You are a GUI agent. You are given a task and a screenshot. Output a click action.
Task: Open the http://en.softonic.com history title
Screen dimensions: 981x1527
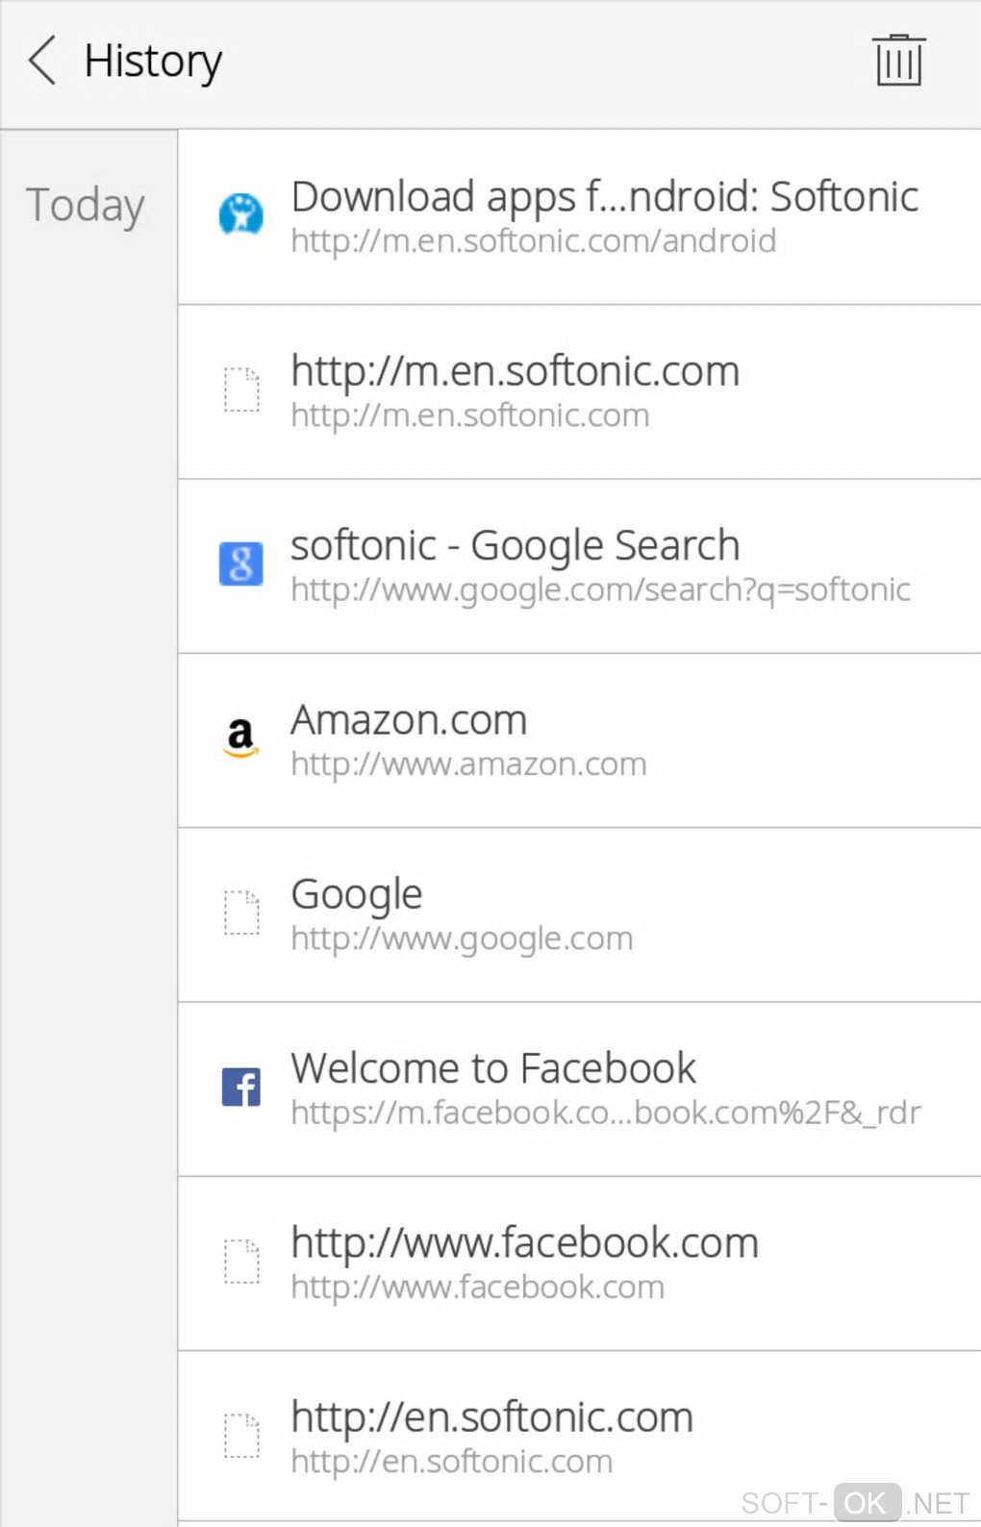(491, 1417)
